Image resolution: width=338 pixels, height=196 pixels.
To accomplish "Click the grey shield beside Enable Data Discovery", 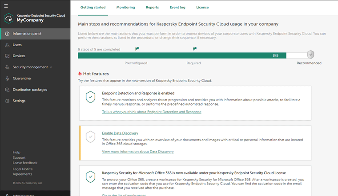I will pos(91,137).
